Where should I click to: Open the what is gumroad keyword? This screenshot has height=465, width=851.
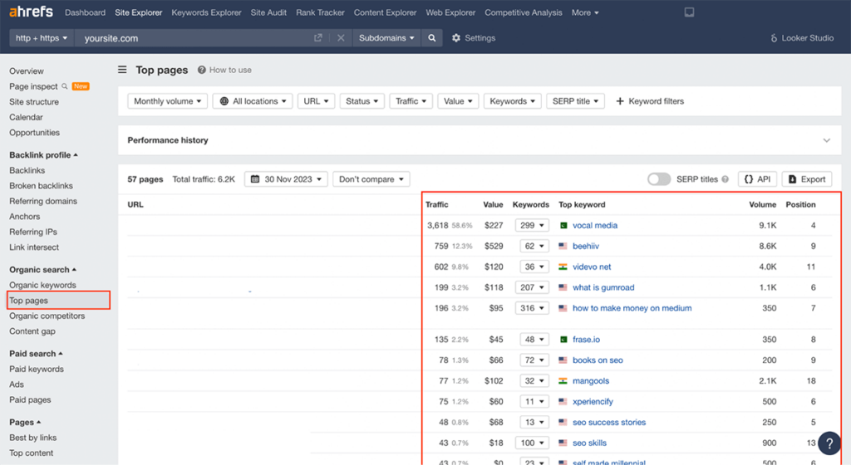(x=603, y=288)
